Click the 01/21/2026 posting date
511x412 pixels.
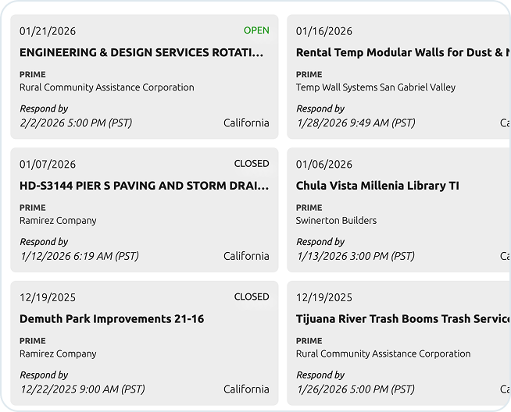[48, 31]
